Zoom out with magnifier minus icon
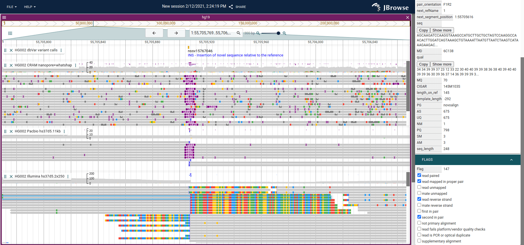The image size is (524, 245). point(258,33)
